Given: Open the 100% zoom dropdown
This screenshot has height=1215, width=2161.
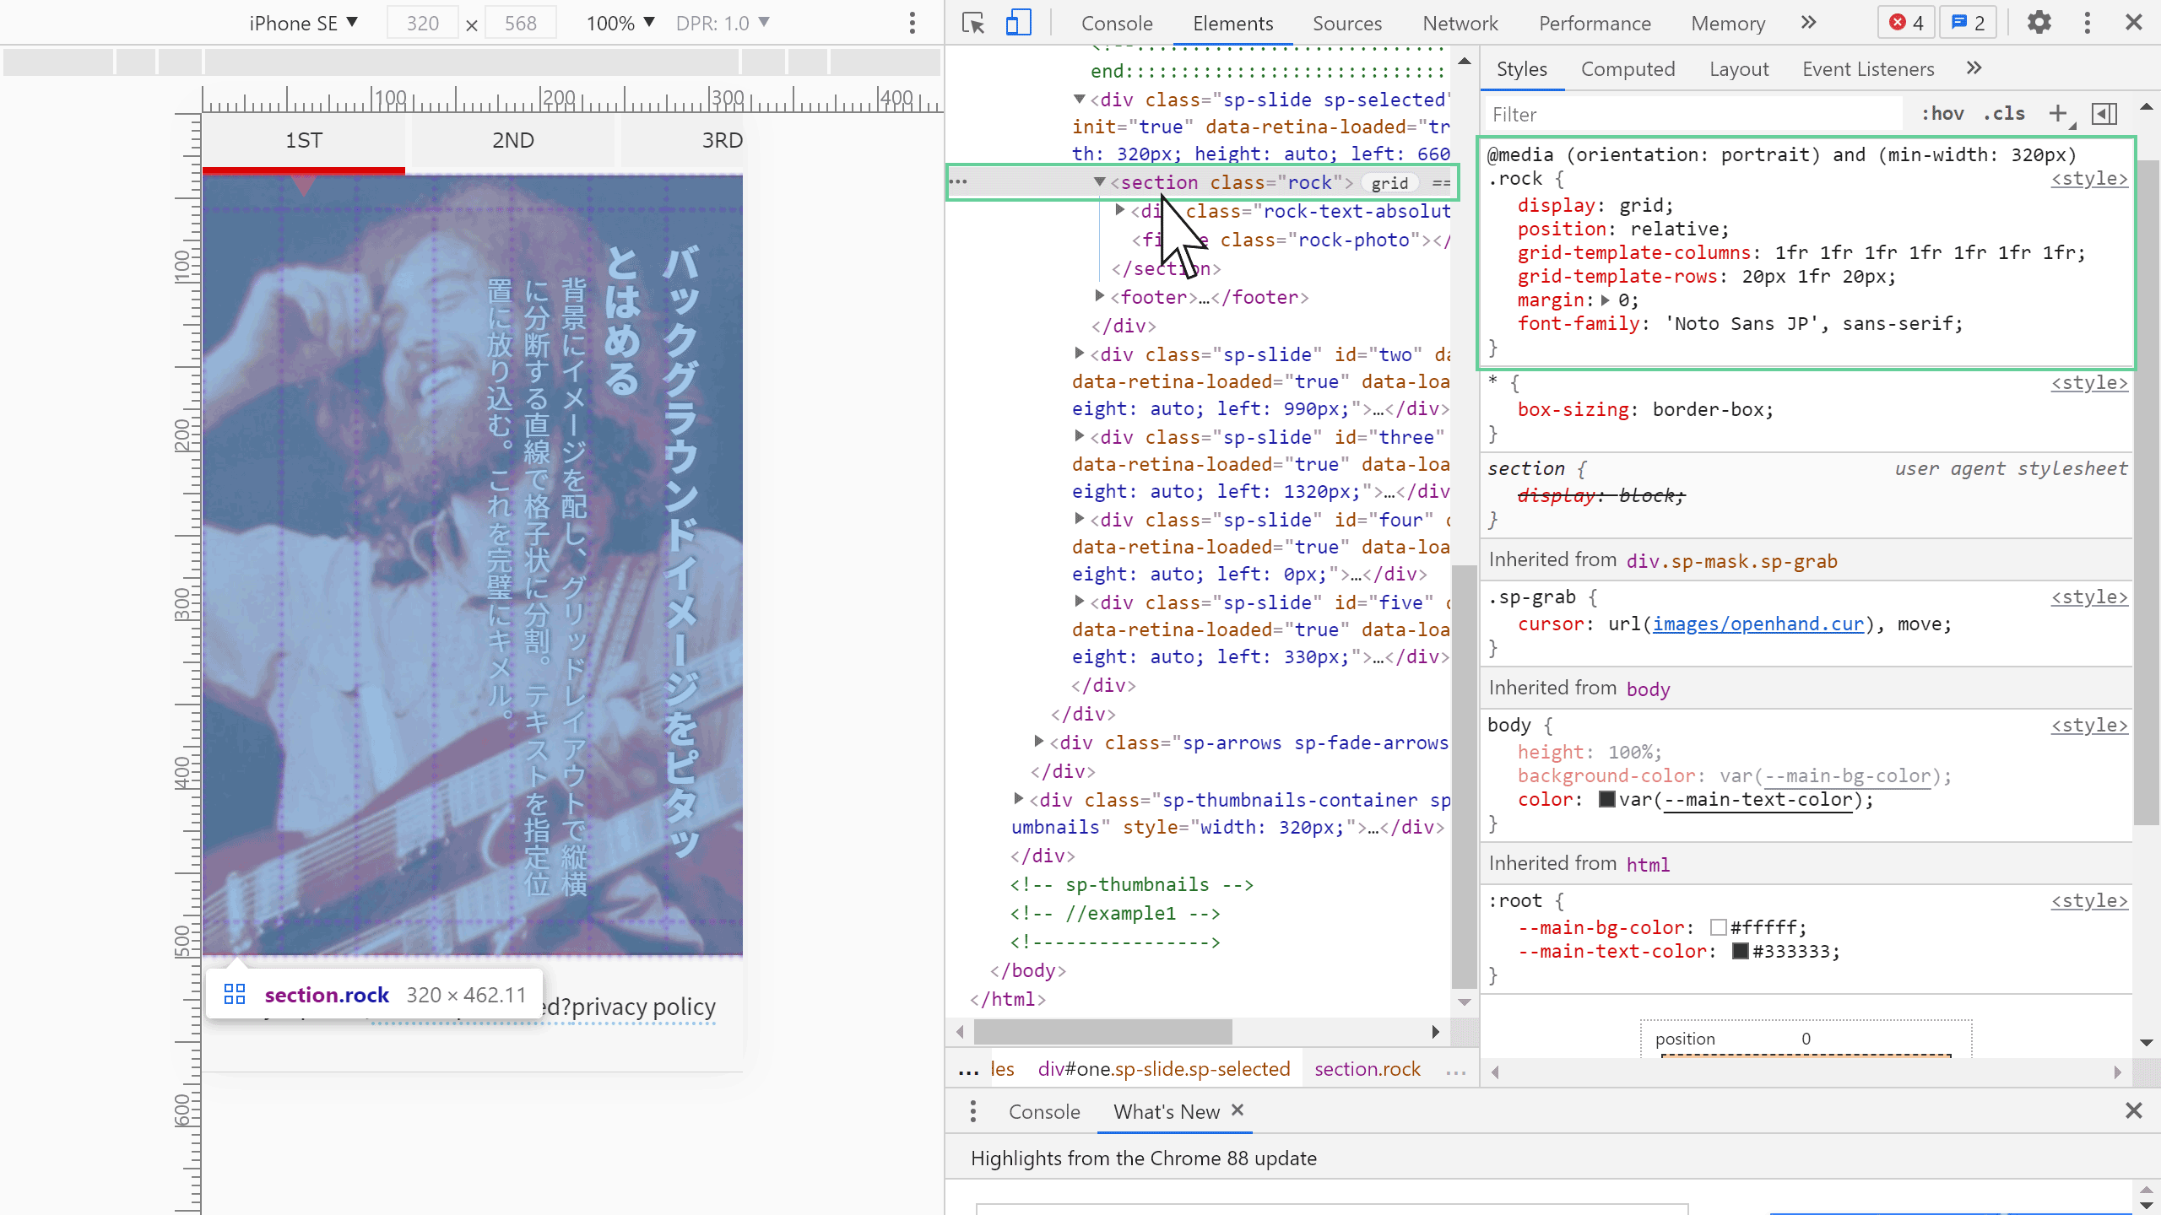Looking at the screenshot, I should point(620,23).
